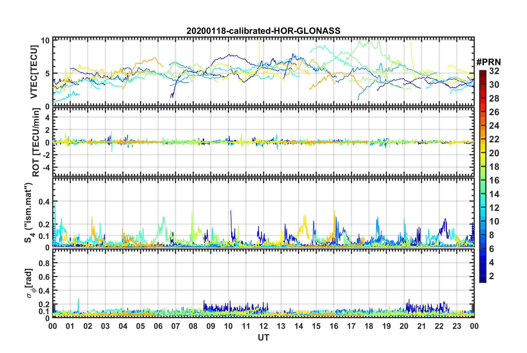Screen dimensions: 527x353
Task: Click colorbar tick label 22
Action: click(494, 139)
